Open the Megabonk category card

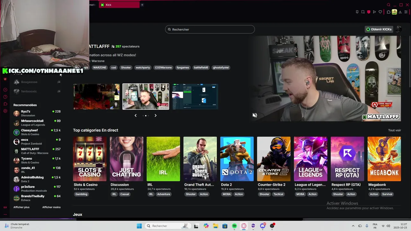point(384,159)
